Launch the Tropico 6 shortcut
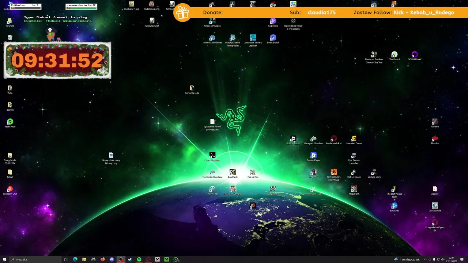This screenshot has width=468, height=263. click(313, 174)
